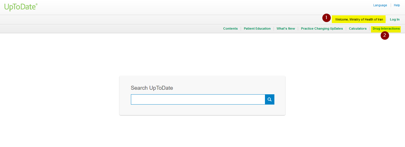Click the "Search UpToDate" heading label
This screenshot has height=147, width=405.
[152, 88]
